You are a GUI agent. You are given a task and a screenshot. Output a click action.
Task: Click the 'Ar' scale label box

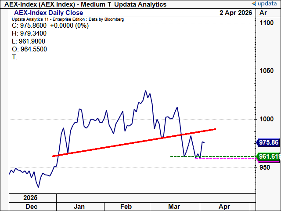263,13
